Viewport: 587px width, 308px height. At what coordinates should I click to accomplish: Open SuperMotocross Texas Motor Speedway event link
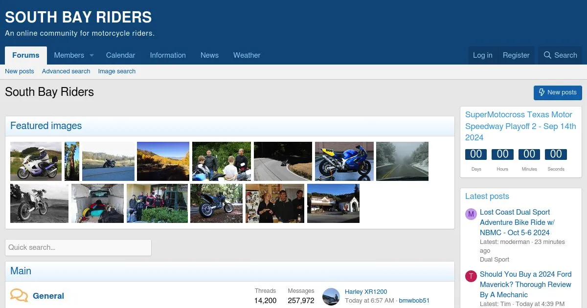pyautogui.click(x=520, y=126)
